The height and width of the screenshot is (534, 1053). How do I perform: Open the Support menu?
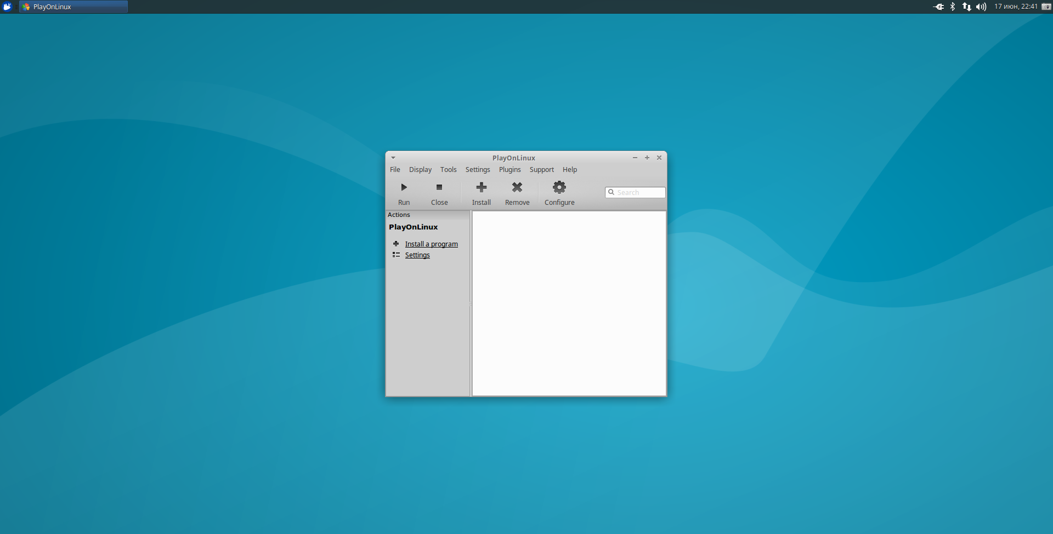pos(541,170)
